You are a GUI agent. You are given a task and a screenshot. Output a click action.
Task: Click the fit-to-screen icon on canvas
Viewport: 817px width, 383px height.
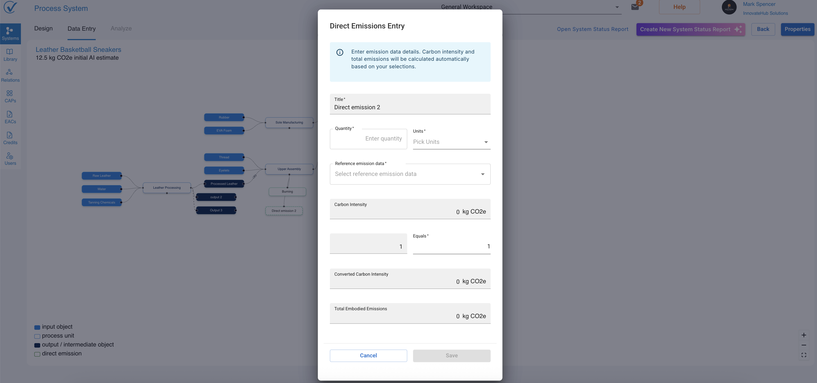[x=803, y=355]
